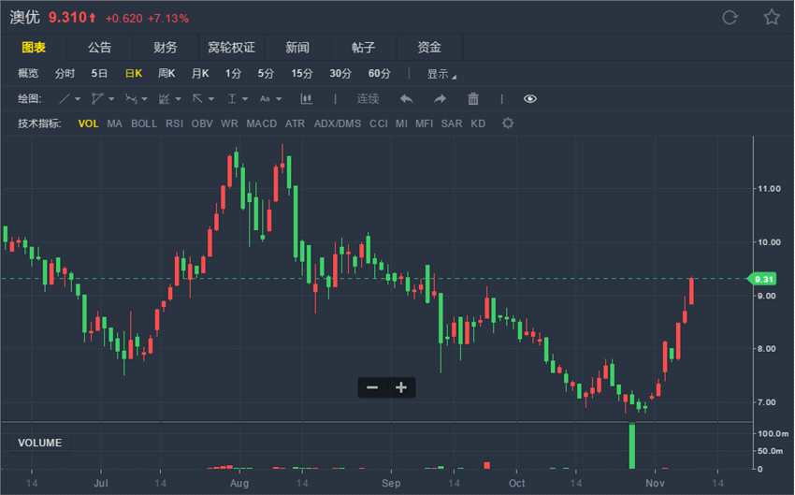Expand wave tool dropdown arrow
This screenshot has height=495, width=795.
click(144, 99)
